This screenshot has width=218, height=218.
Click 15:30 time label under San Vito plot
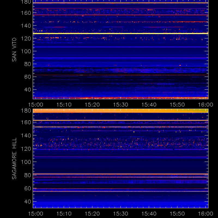[x=120, y=105]
